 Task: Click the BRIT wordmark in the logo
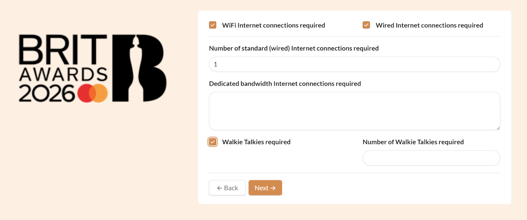tap(63, 49)
